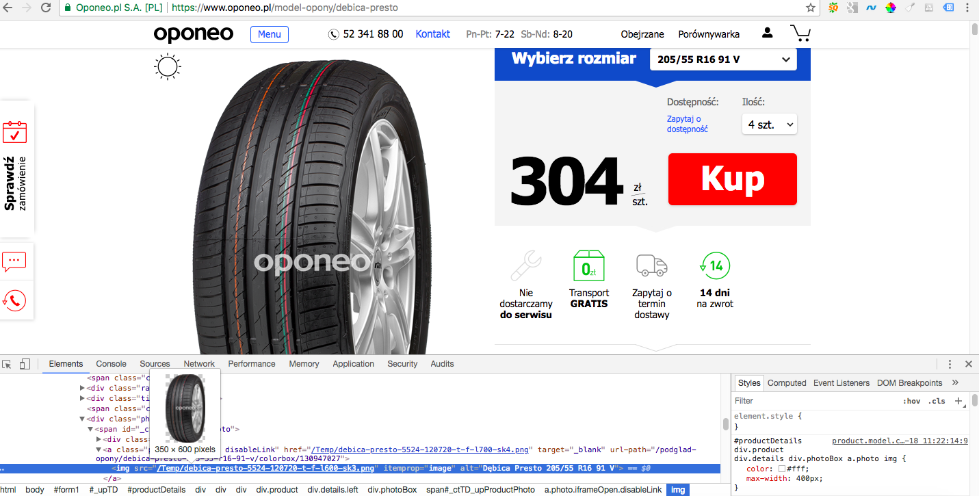Switch to Sources tab
Image resolution: width=979 pixels, height=496 pixels.
[155, 364]
